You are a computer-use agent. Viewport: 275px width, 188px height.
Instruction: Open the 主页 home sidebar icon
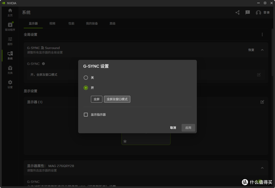tap(10, 12)
